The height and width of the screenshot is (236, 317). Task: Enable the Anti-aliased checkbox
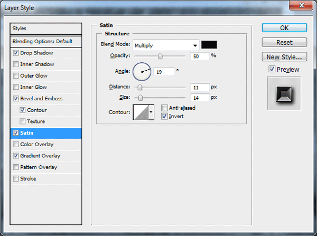(x=164, y=108)
